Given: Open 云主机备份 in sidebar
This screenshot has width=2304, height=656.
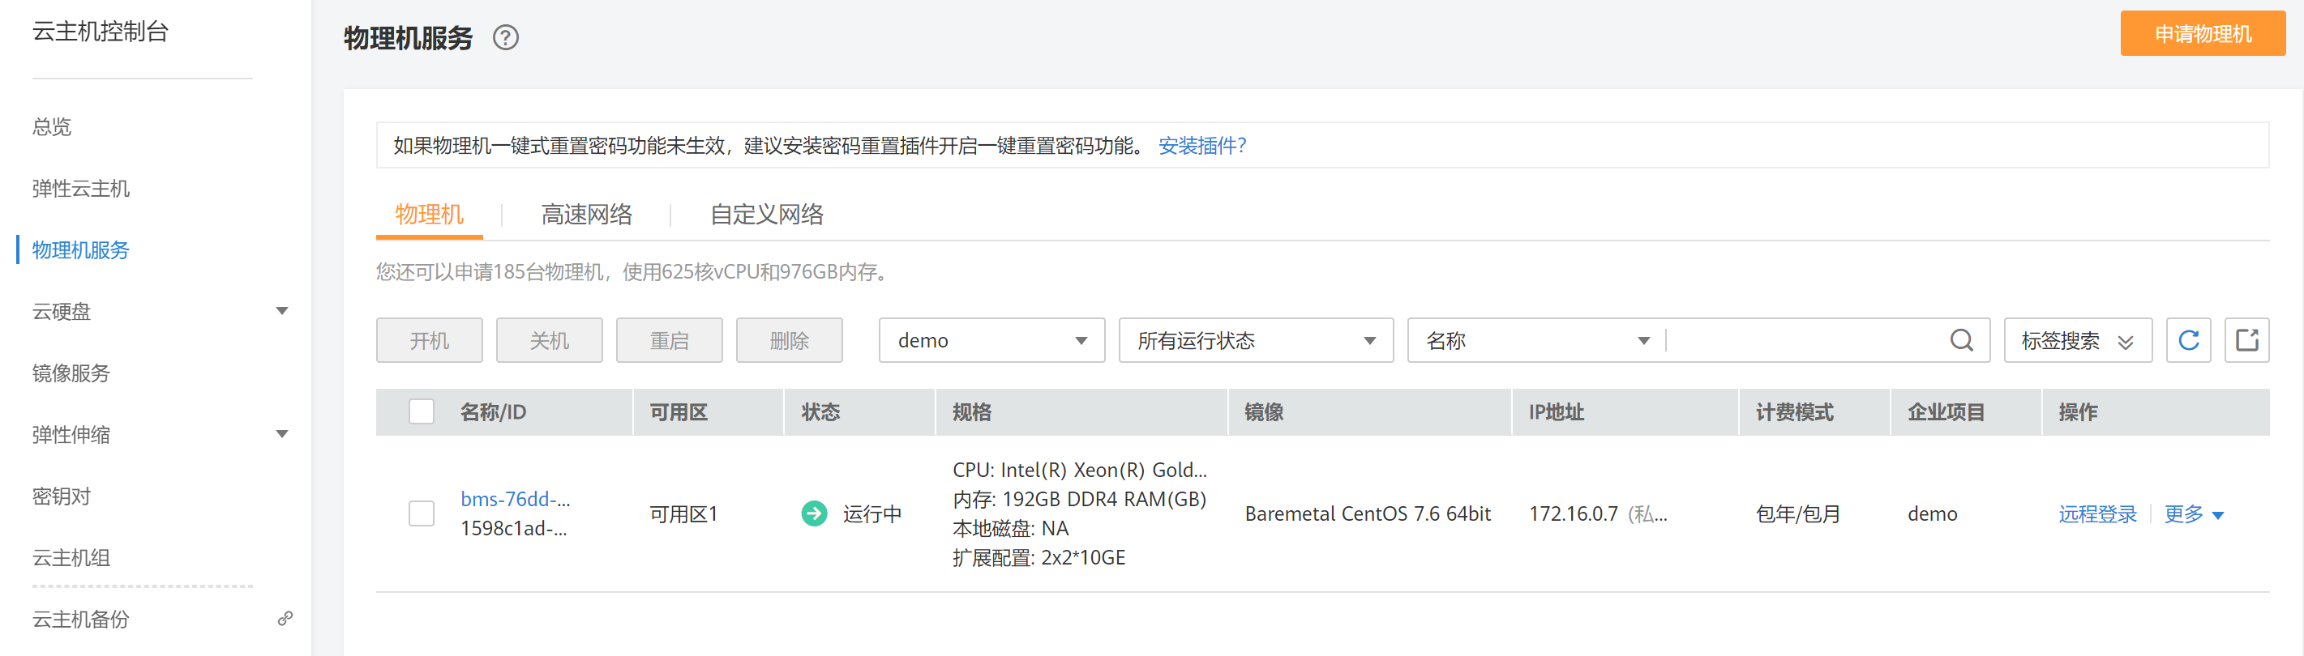Looking at the screenshot, I should [x=80, y=619].
